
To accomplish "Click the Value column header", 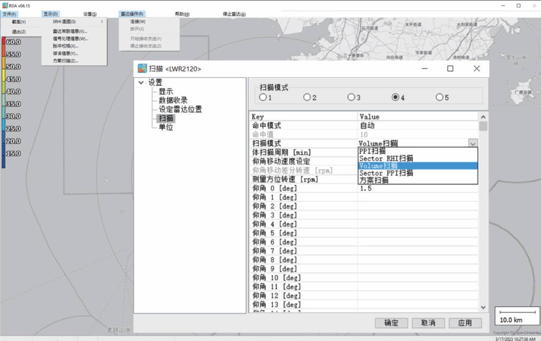I will click(418, 117).
